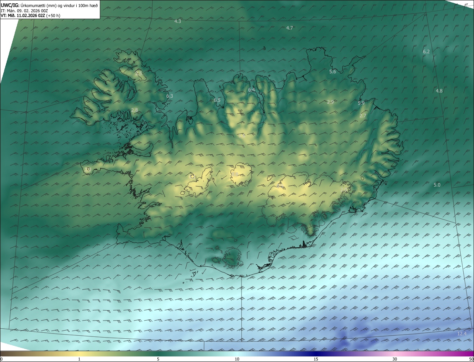Click the map value 6.3
The height and width of the screenshot is (362, 474).
coord(170,96)
